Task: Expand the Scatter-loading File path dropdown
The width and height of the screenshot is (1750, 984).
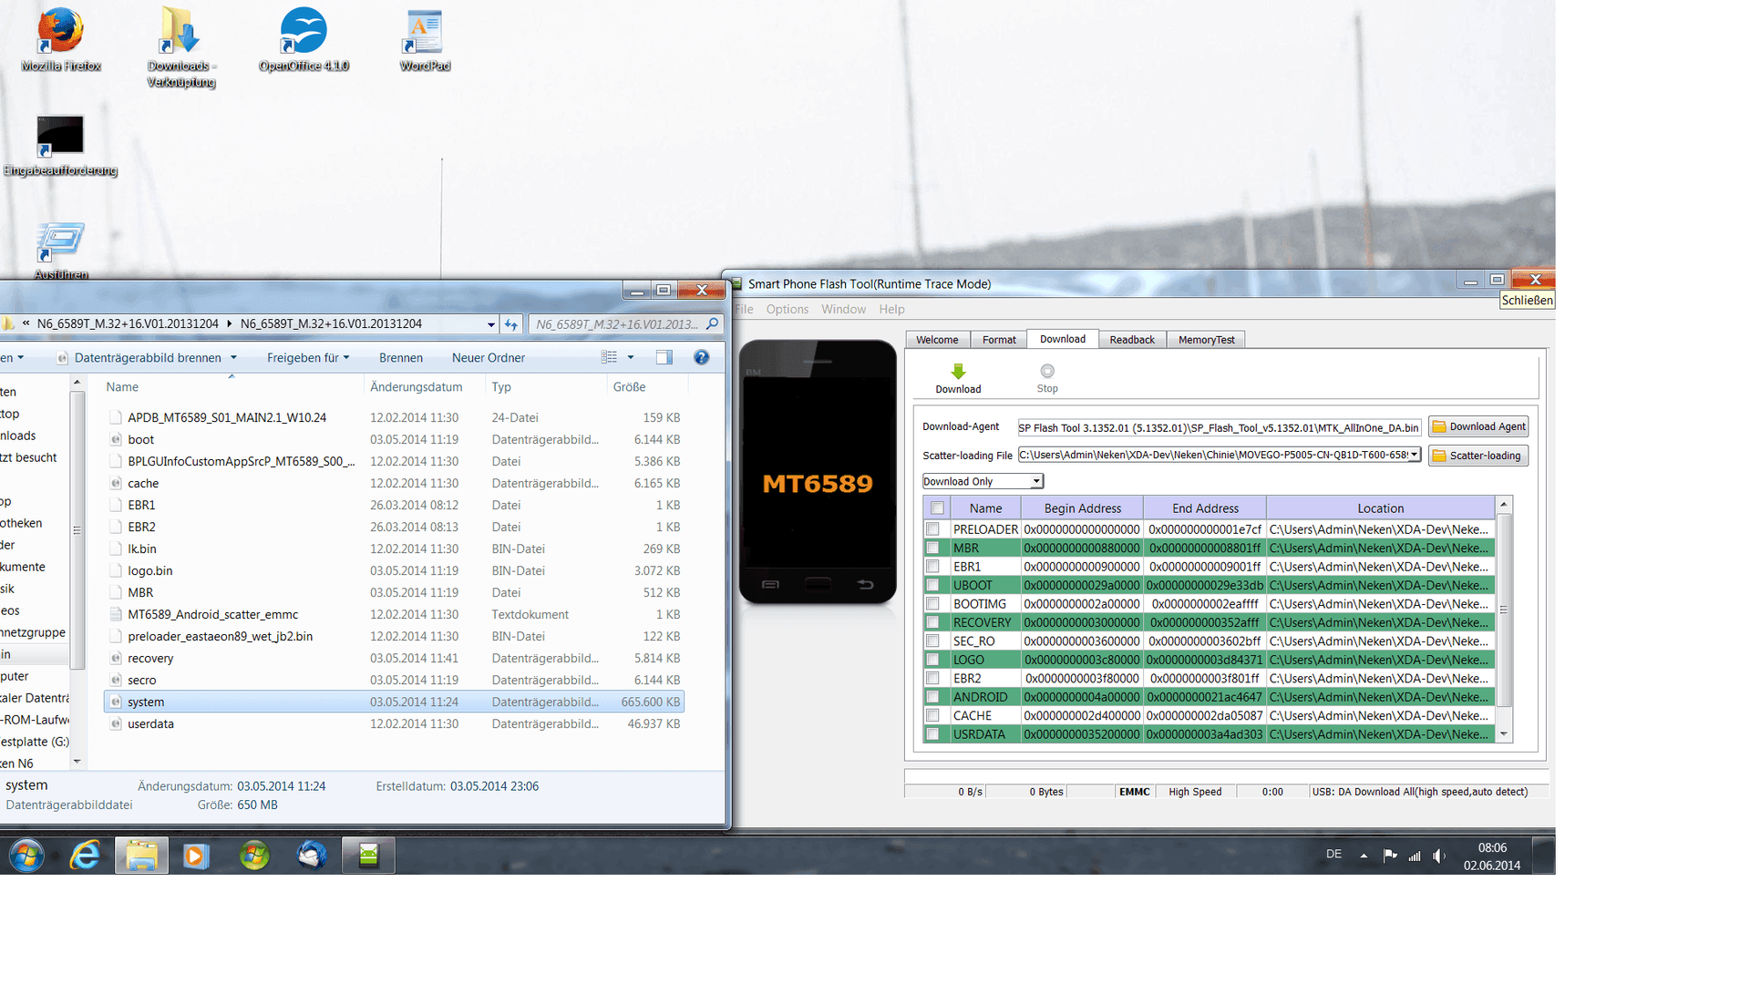Action: click(1415, 455)
